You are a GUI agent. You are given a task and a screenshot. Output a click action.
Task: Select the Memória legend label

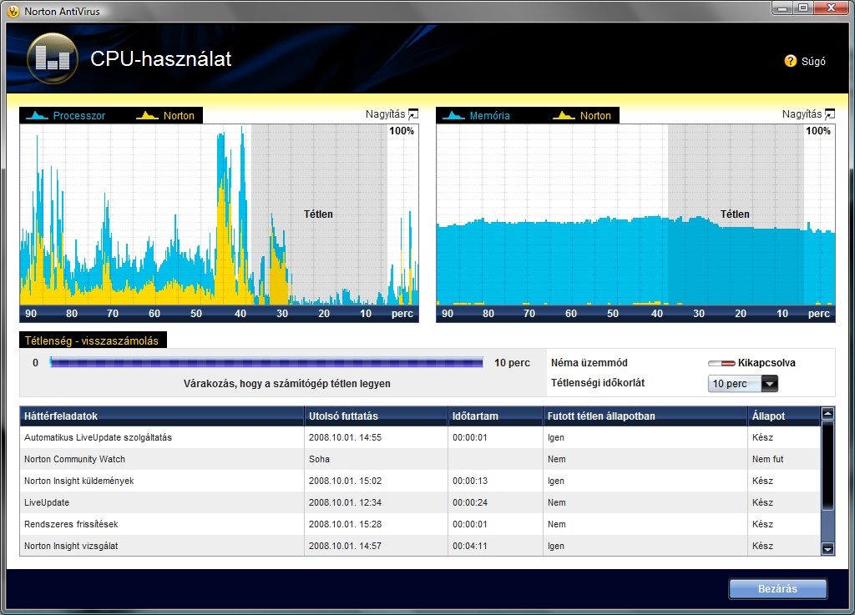(x=489, y=115)
